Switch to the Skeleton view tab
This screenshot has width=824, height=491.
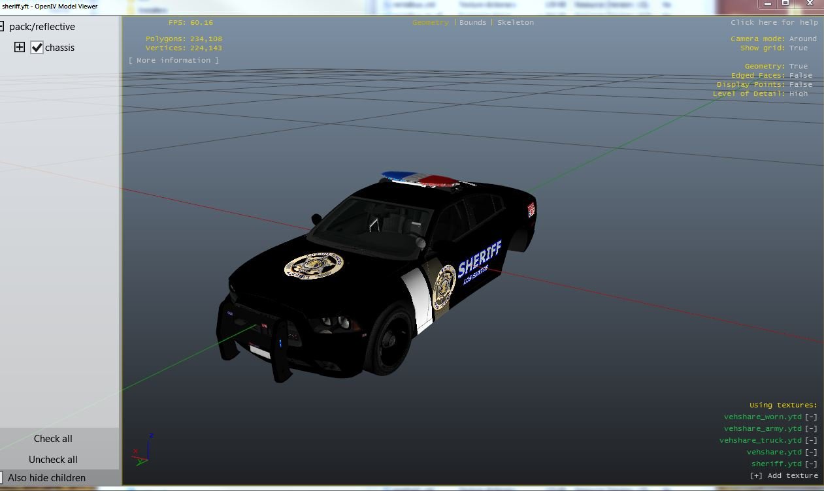click(x=516, y=22)
